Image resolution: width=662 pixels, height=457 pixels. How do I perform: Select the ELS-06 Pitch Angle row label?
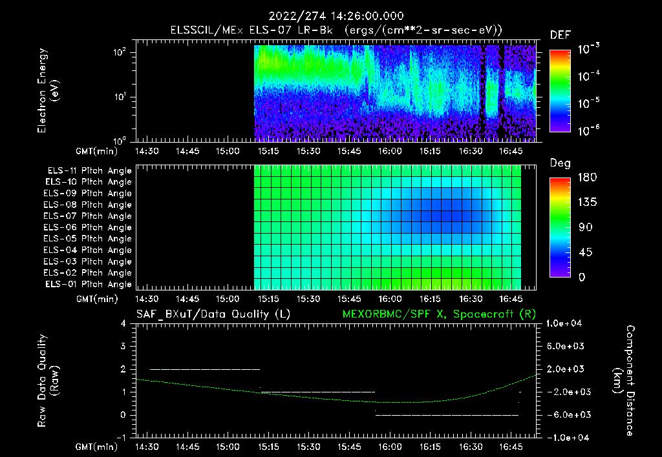pos(88,228)
